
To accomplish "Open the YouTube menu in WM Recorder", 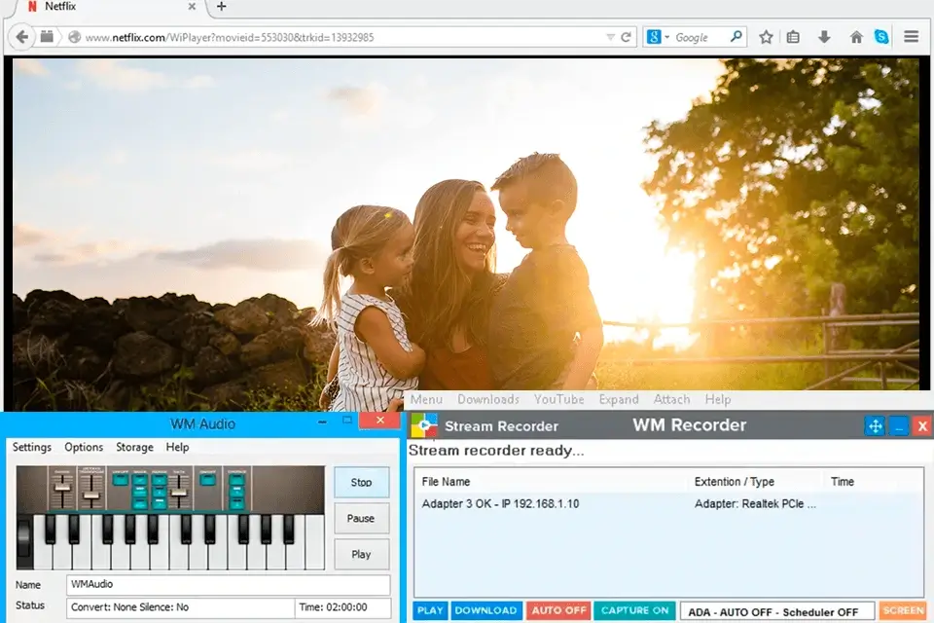I will click(x=558, y=399).
